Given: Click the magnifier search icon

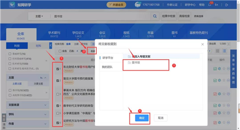Looking at the screenshot, I should coord(155,16).
